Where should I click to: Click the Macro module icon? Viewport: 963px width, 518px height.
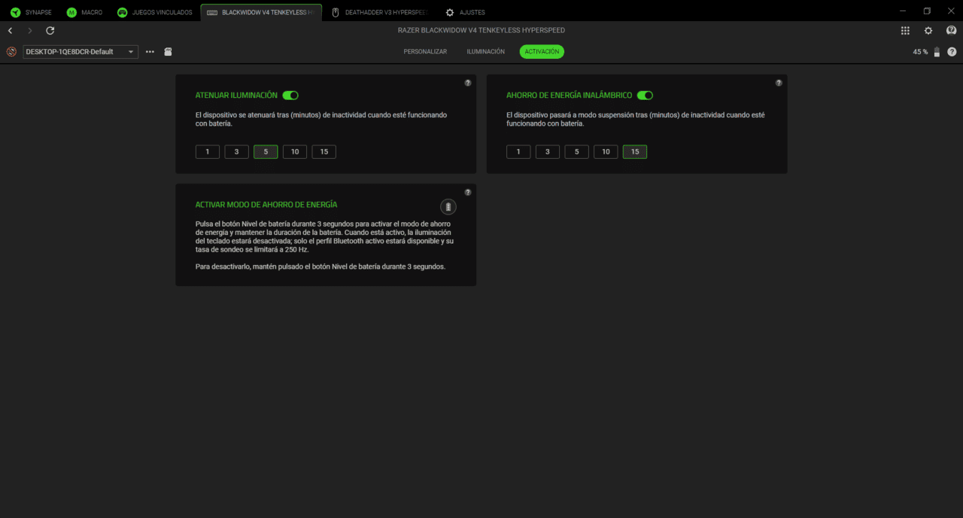point(71,12)
